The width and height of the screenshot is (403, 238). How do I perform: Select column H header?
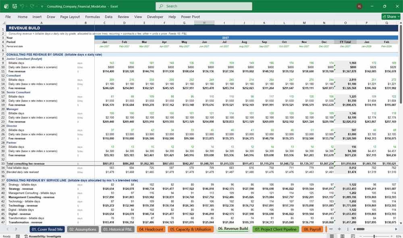[x=204, y=23]
